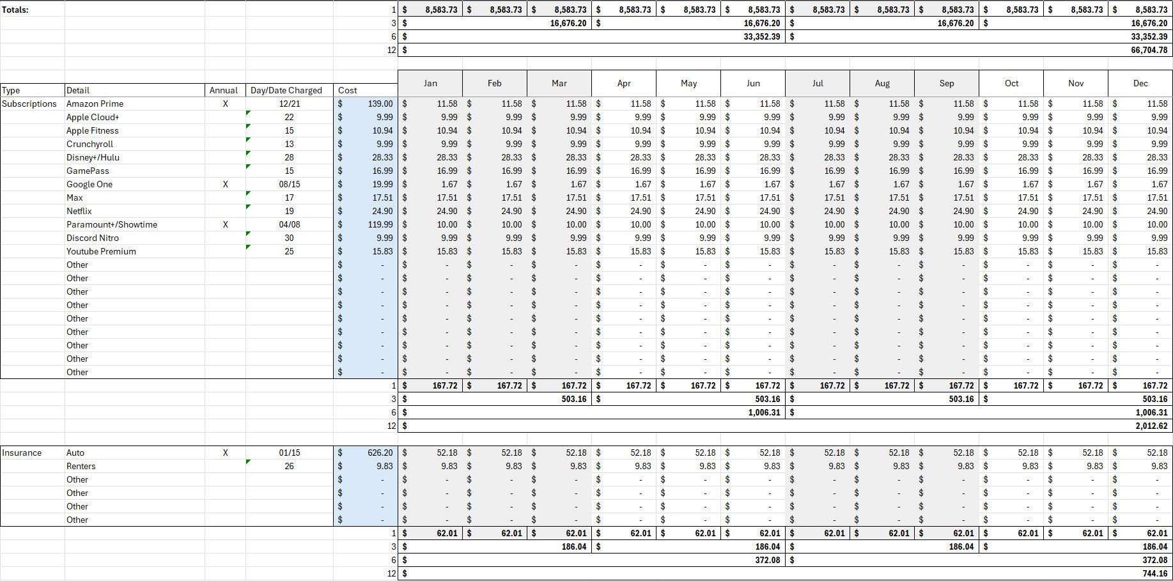The image size is (1173, 581).
Task: Select the "Google One" detail cell
Action: [134, 184]
